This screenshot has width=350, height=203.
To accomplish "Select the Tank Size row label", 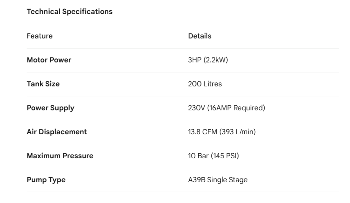I will pyautogui.click(x=43, y=84).
